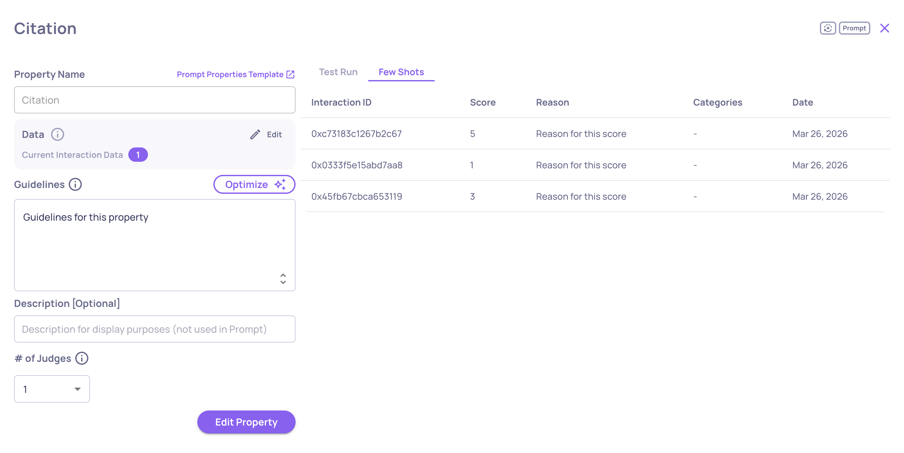Select the Few Shots tab
The width and height of the screenshot is (904, 453).
tap(401, 72)
